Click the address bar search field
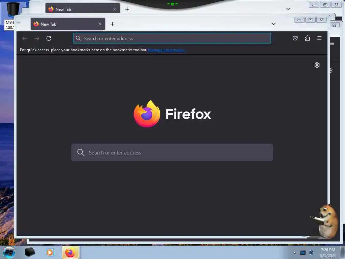Screen dimensions: 345x259 [172, 38]
